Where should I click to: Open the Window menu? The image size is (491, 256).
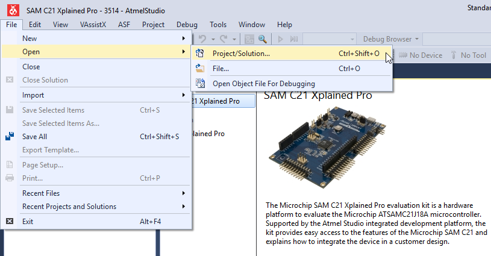pyautogui.click(x=252, y=25)
